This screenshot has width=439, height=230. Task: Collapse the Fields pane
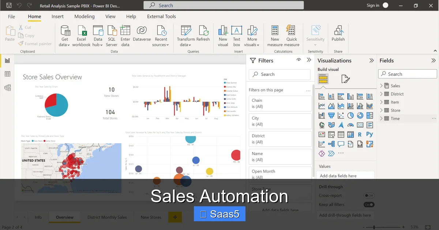(434, 61)
